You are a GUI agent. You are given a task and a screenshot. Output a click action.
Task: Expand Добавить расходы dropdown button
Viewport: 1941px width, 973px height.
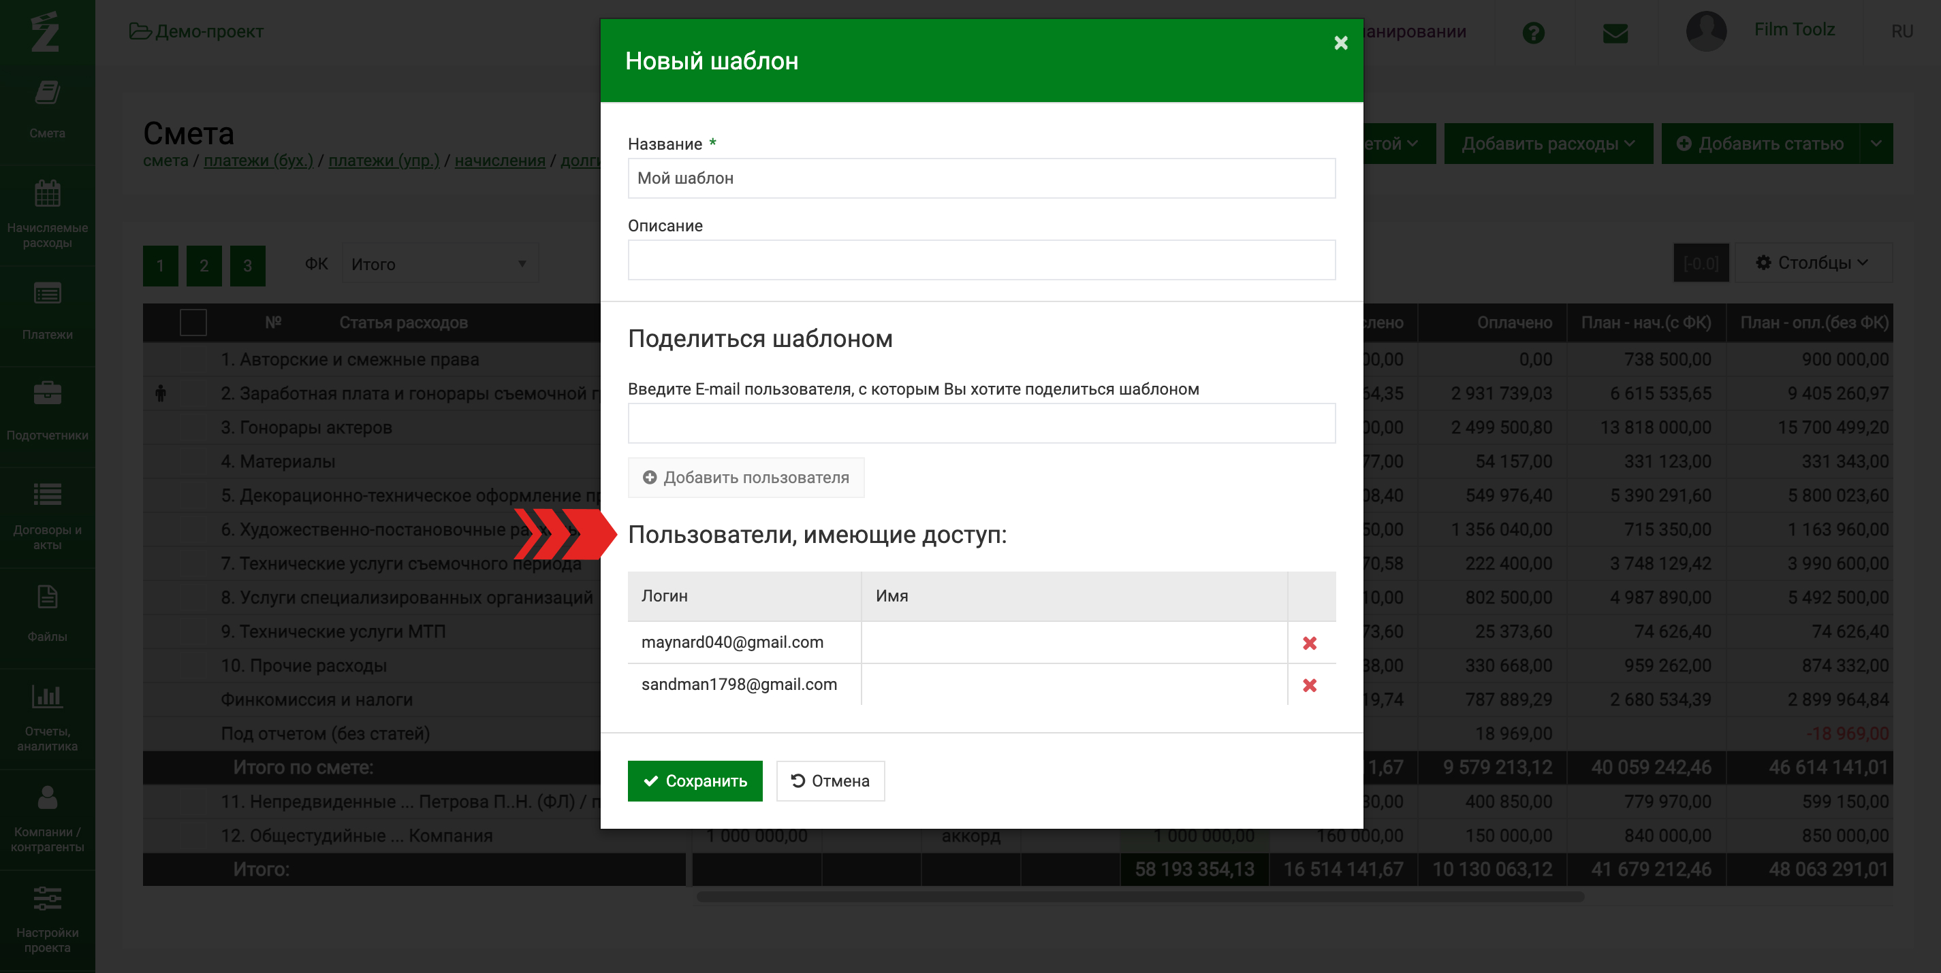tap(1547, 143)
